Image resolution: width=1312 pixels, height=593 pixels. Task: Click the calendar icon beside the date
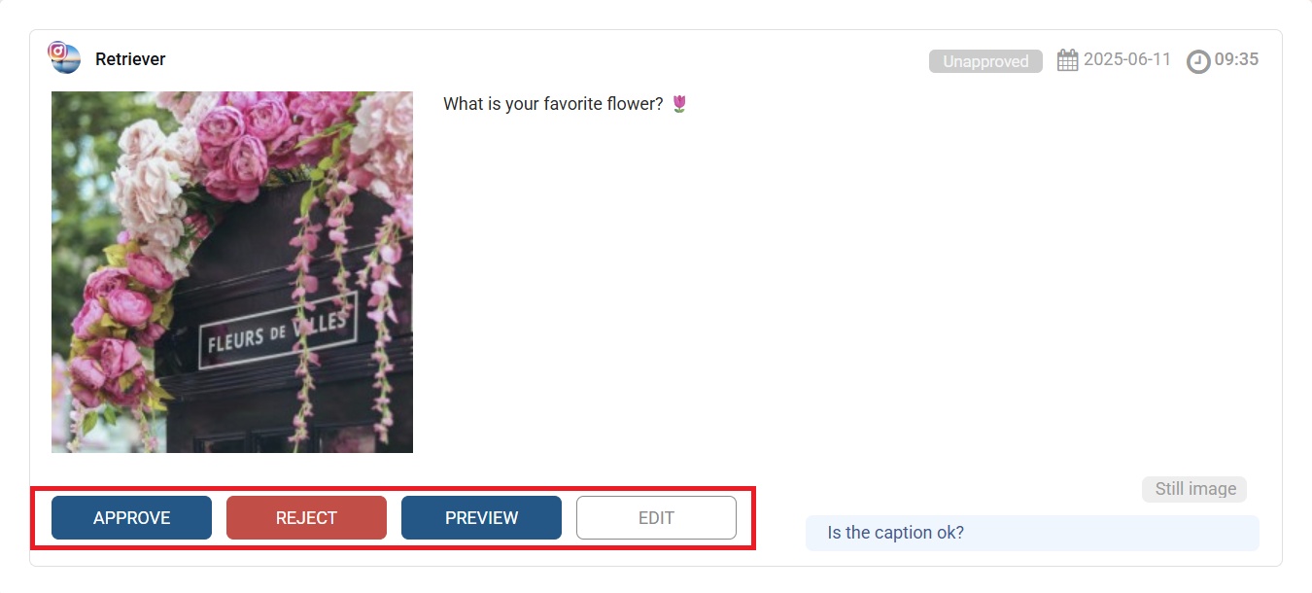point(1067,60)
